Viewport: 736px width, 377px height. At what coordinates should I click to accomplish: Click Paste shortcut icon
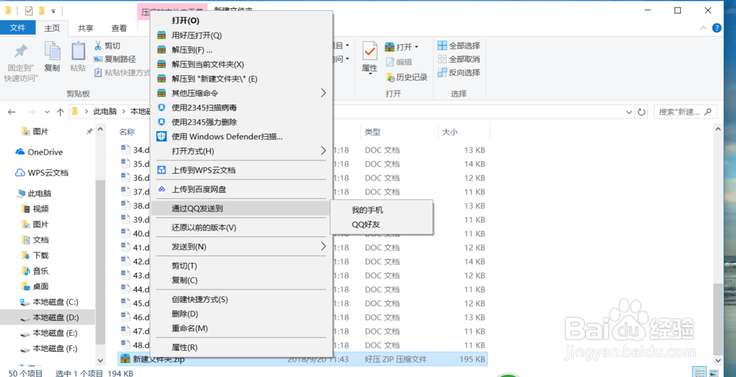98,72
